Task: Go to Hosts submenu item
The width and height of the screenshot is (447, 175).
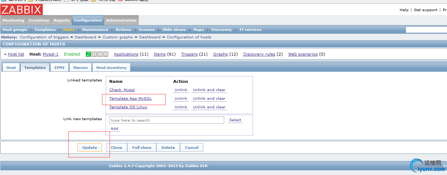Action: 69,30
